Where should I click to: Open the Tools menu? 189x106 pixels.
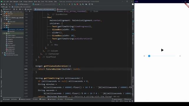[x=43, y=1]
